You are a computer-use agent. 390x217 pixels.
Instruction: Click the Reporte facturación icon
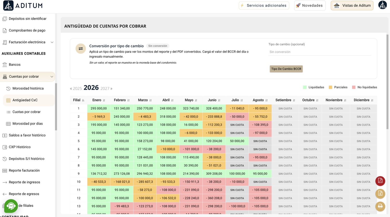5,171
